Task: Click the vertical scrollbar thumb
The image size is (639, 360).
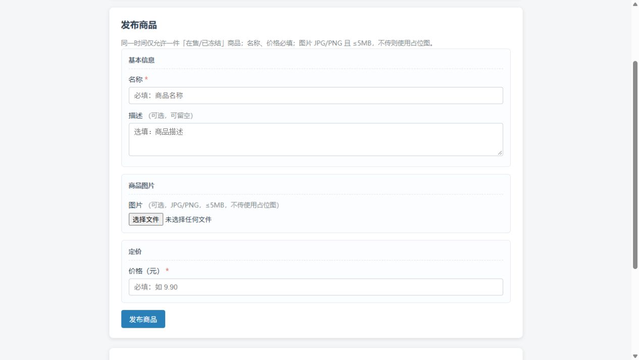Action: coord(635,165)
